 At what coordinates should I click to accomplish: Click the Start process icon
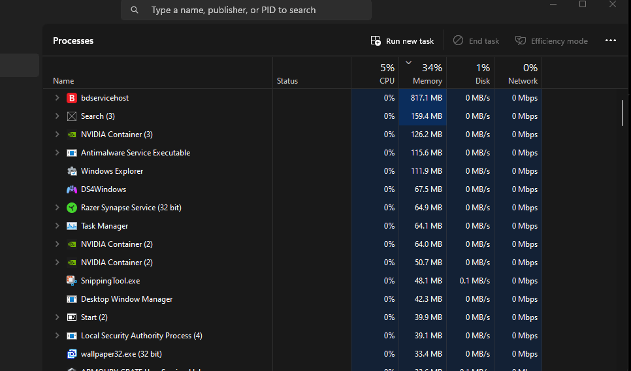coord(72,317)
